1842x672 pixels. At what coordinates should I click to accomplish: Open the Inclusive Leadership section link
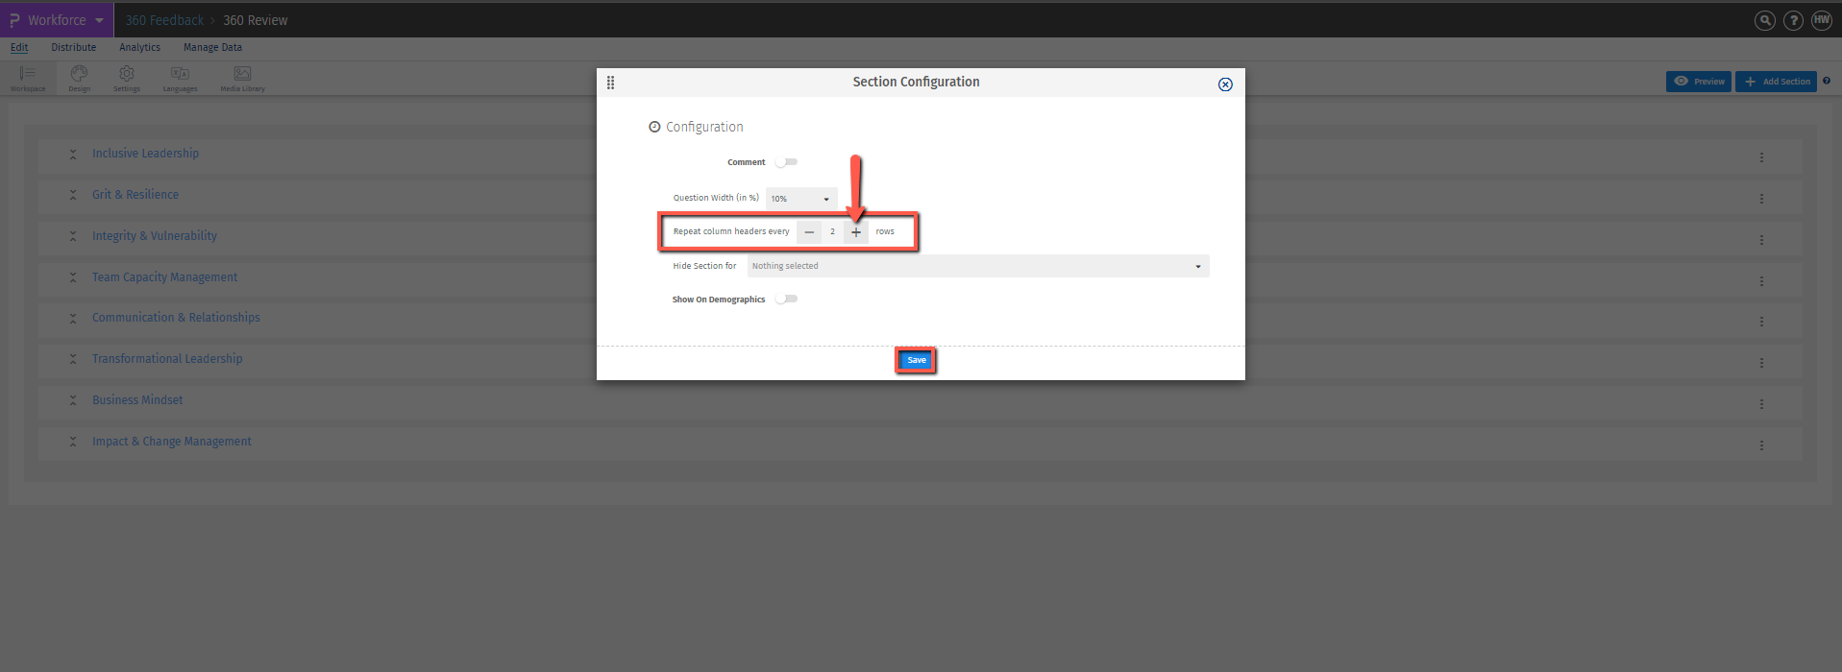point(145,154)
